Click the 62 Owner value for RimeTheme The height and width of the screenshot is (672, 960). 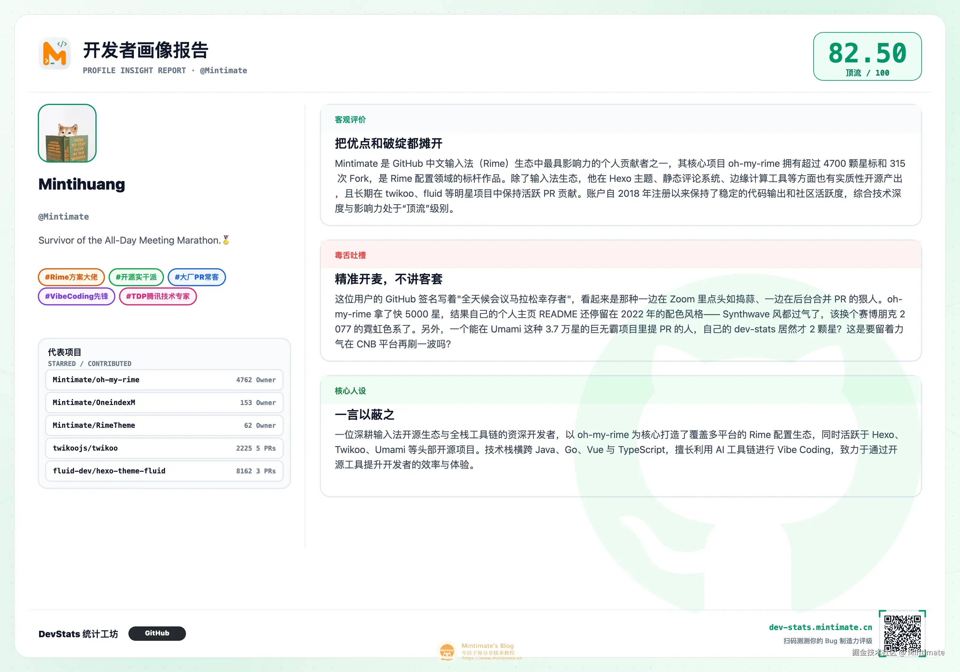pos(260,425)
